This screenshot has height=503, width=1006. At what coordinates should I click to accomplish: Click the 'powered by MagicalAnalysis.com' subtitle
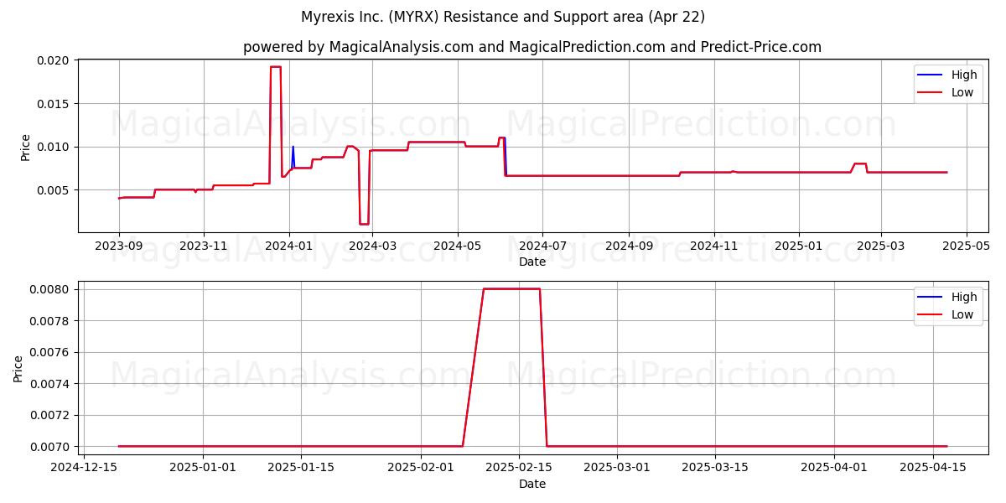532,47
